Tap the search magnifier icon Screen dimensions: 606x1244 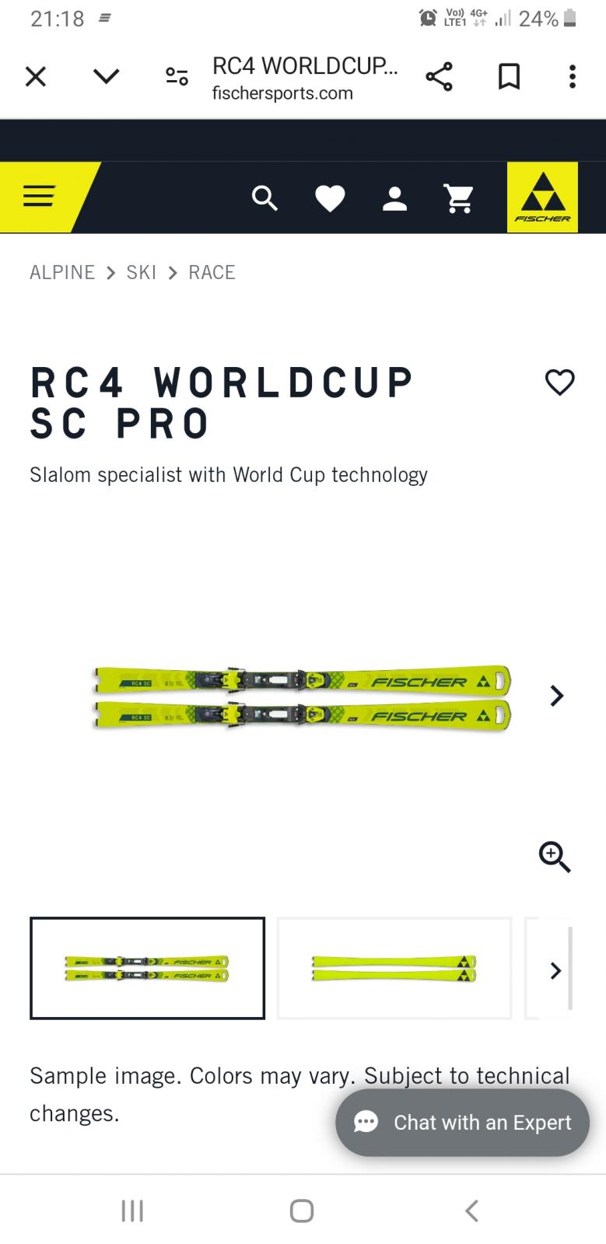coord(264,199)
